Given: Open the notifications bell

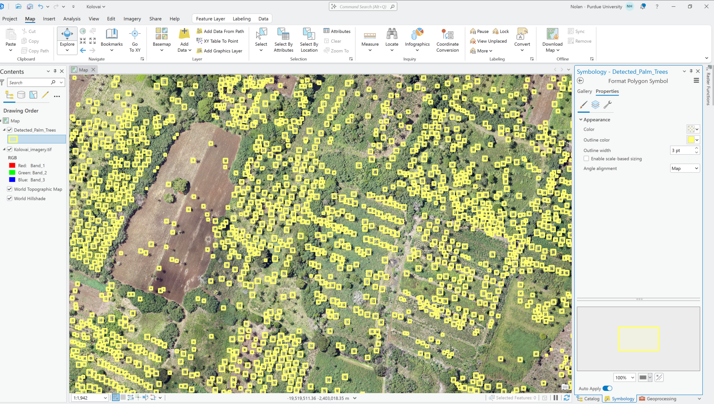Looking at the screenshot, I should 643,6.
